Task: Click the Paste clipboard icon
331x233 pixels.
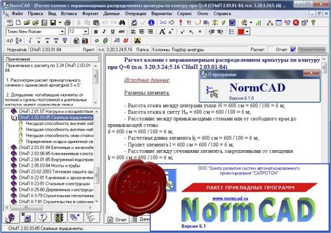Action: coord(96,23)
